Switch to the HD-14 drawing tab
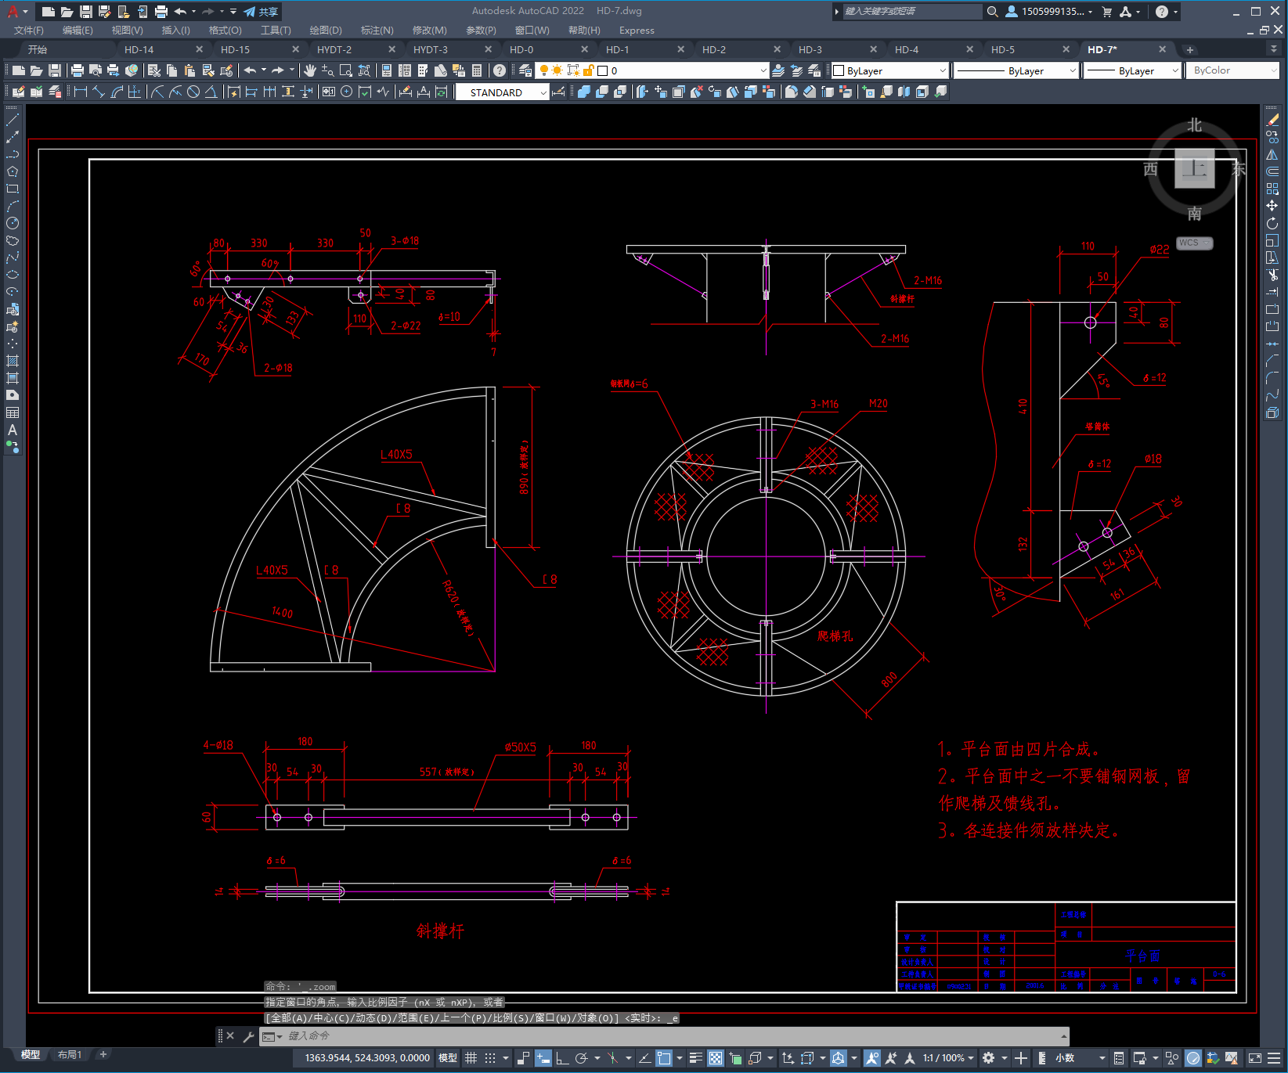Image resolution: width=1288 pixels, height=1073 pixels. pyautogui.click(x=139, y=49)
